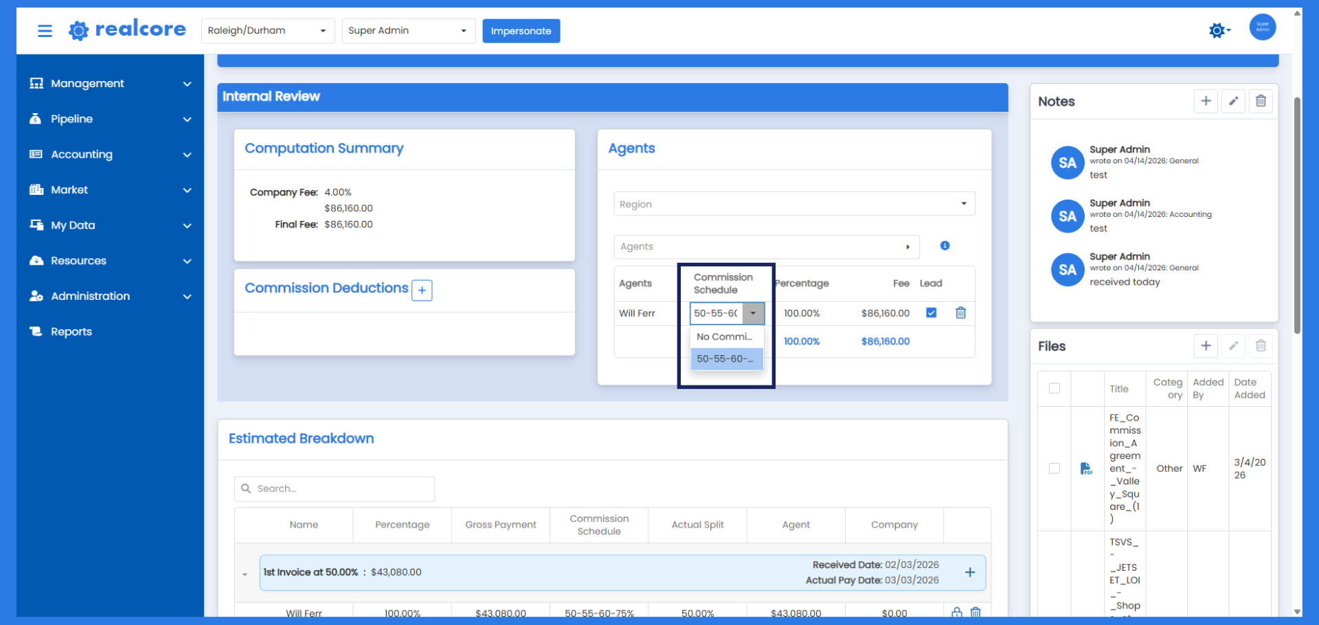Expand the Management menu chevron
This screenshot has height=625, width=1319.
[187, 84]
